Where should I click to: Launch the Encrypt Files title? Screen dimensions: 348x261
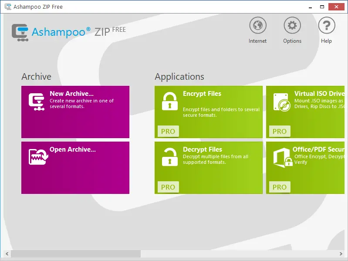[202, 94]
